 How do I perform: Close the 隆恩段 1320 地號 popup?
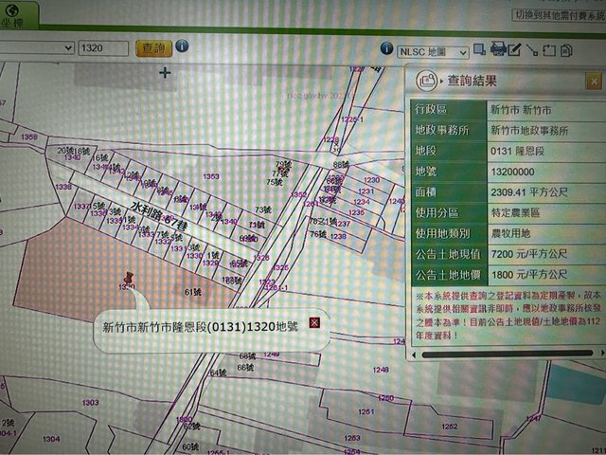(x=314, y=324)
